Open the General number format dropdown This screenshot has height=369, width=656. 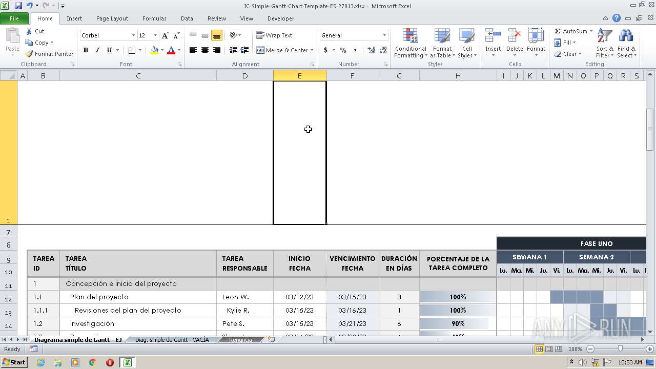click(x=384, y=35)
